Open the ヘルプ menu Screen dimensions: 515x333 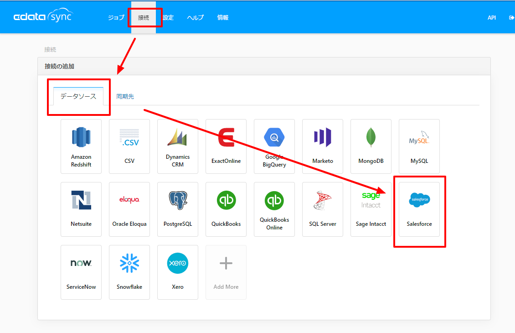pos(196,17)
